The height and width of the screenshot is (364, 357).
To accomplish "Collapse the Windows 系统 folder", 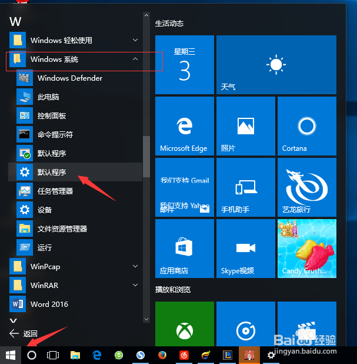I will click(75, 59).
